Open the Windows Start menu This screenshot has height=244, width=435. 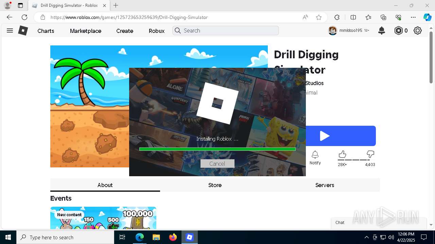tap(8, 237)
